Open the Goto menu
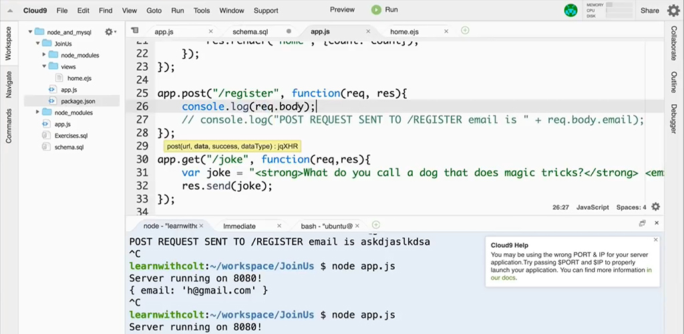684x334 pixels. (x=154, y=11)
